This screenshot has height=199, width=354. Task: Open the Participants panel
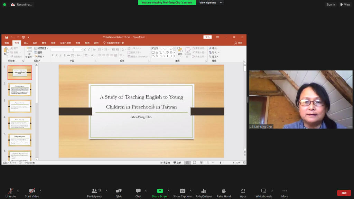pos(94,192)
